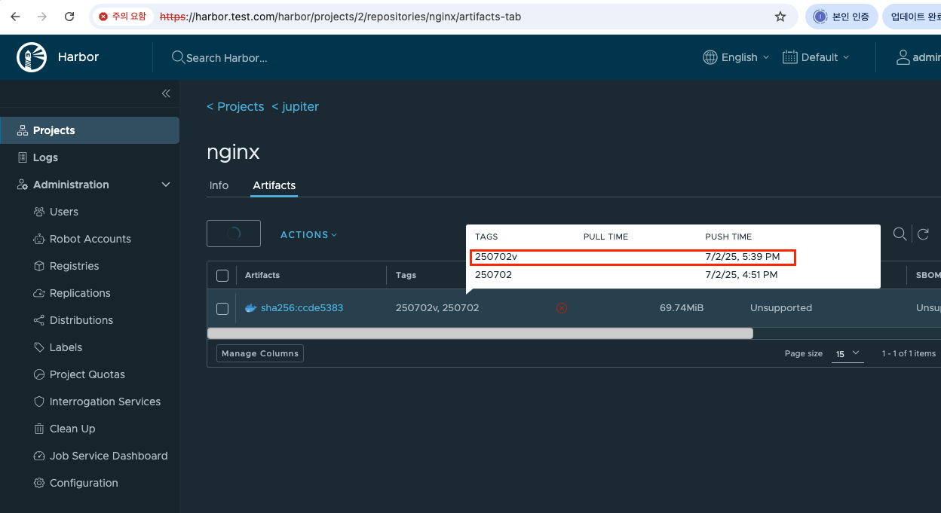
Task: Check the box for artifact sha256:ccde5383
Action: pos(222,308)
